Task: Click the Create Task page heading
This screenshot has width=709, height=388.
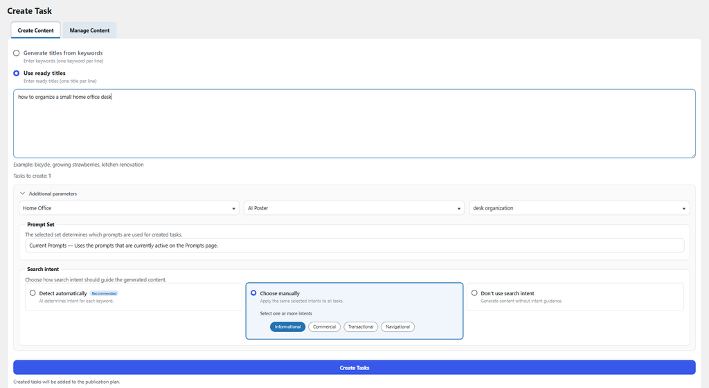Action: pos(29,11)
